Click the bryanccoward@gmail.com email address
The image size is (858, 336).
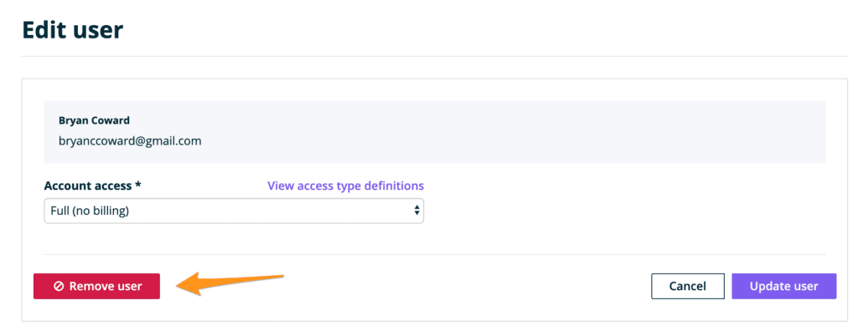pos(130,140)
